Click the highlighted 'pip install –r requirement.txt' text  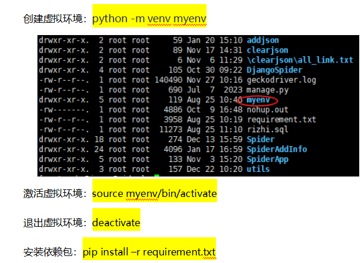click(x=149, y=252)
